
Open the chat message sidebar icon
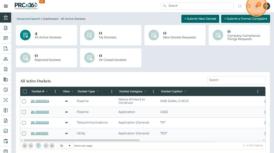point(6,38)
